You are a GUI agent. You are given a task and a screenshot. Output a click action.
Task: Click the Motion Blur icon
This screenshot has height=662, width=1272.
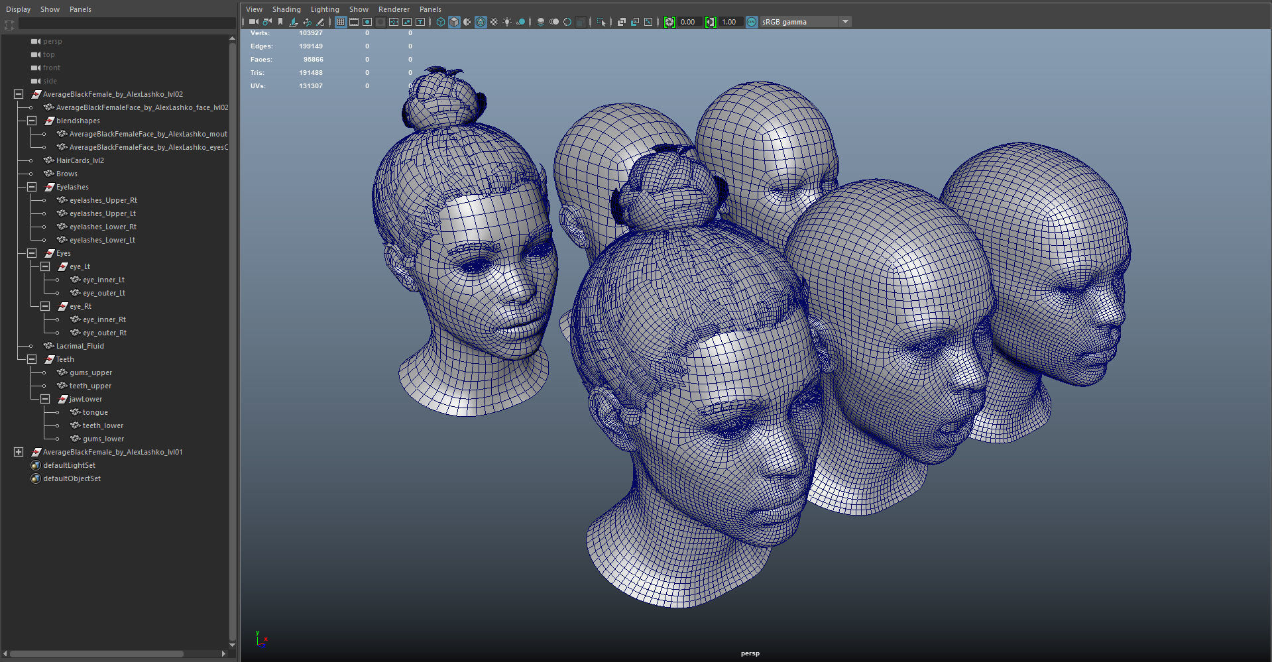click(554, 22)
